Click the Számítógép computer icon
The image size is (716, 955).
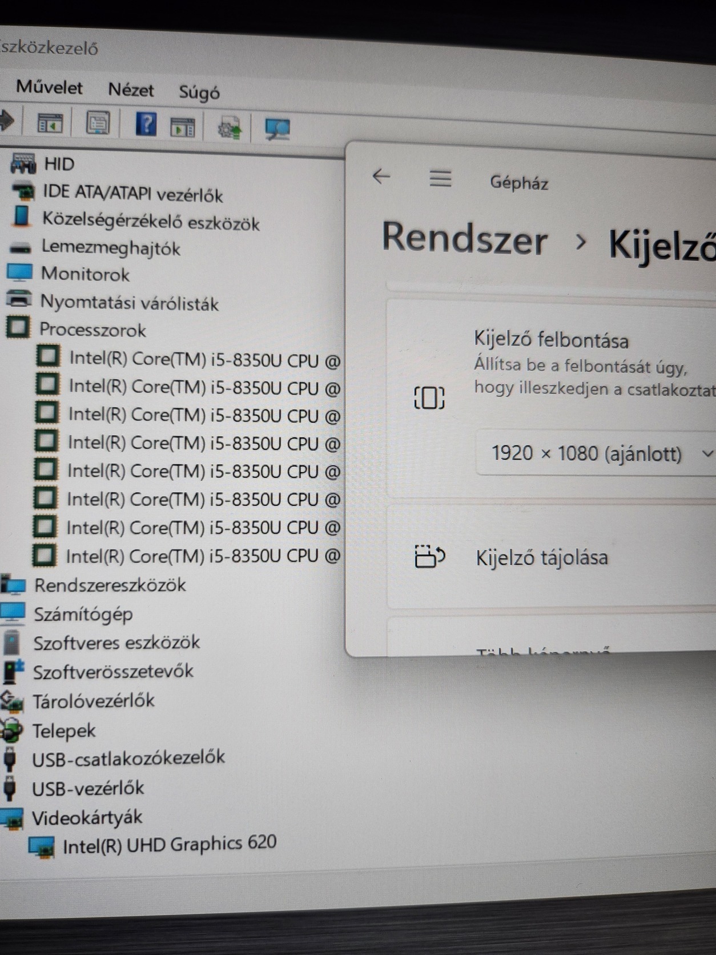[x=13, y=612]
